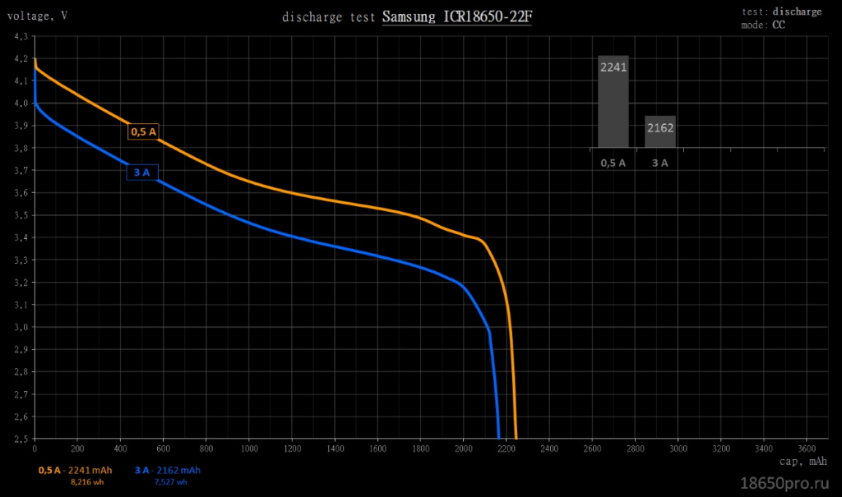The width and height of the screenshot is (842, 497).
Task: Click the 3600 tick on the capacity axis
Action: click(x=807, y=449)
